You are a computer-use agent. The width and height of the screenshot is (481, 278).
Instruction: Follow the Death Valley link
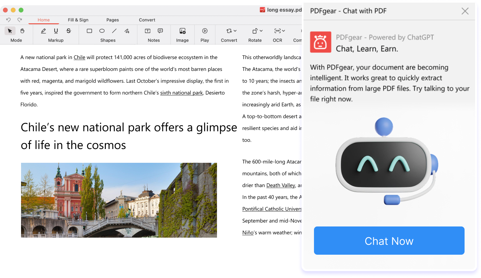tap(280, 185)
